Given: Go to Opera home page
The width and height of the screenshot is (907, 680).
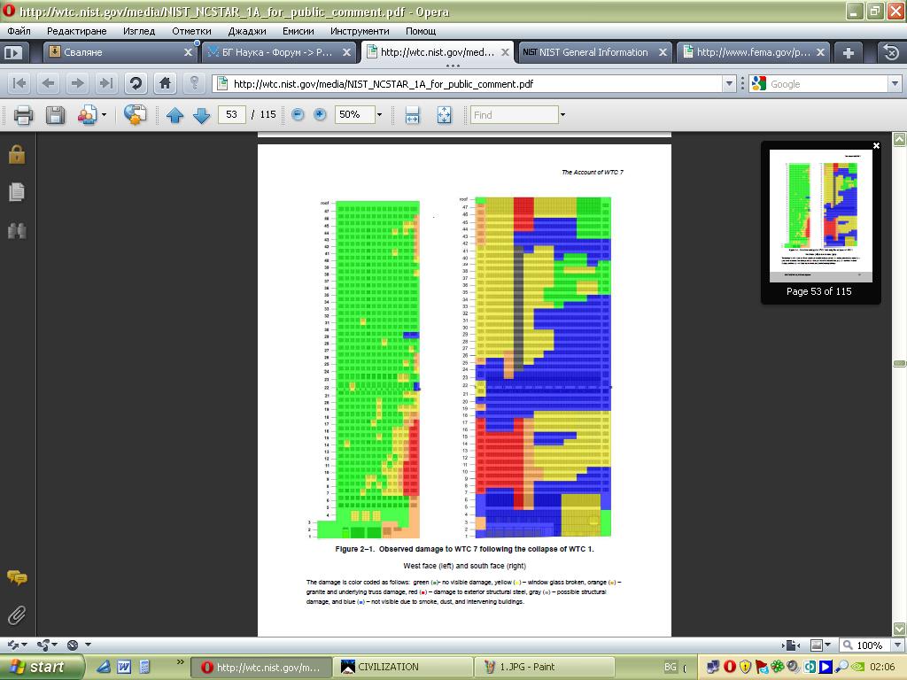Looking at the screenshot, I should coord(165,84).
